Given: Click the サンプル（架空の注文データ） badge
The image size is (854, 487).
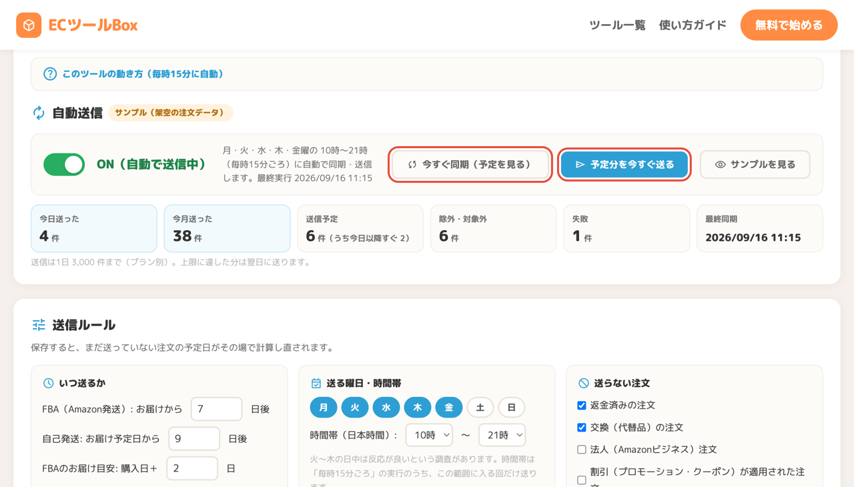Looking at the screenshot, I should click(171, 113).
